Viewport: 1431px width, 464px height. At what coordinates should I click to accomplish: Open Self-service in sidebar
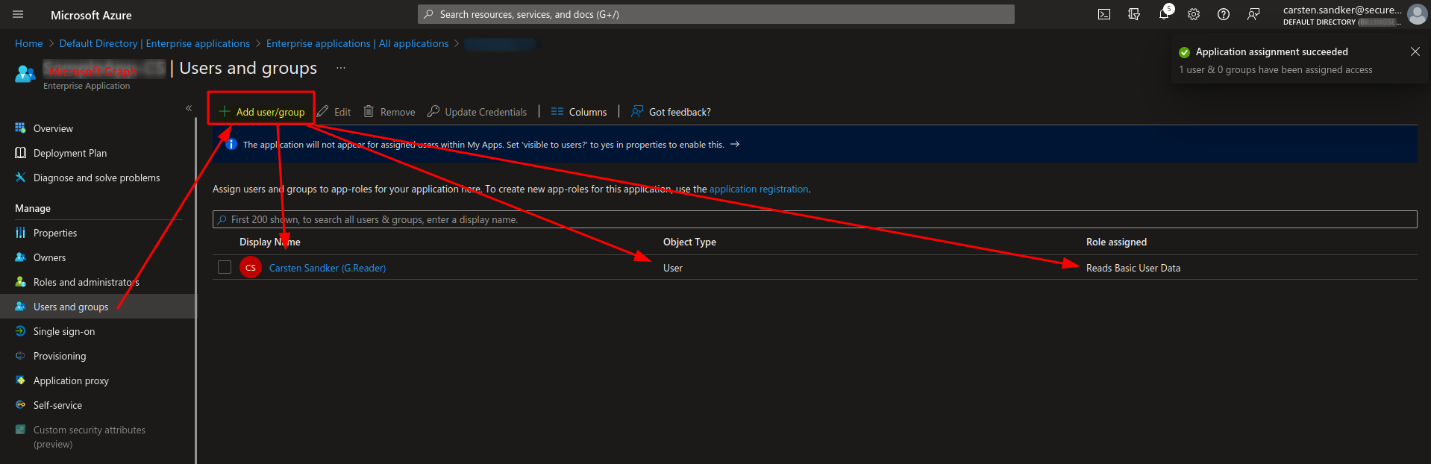point(57,405)
